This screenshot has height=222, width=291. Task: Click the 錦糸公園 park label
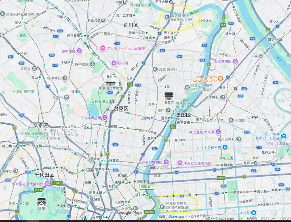(226, 158)
